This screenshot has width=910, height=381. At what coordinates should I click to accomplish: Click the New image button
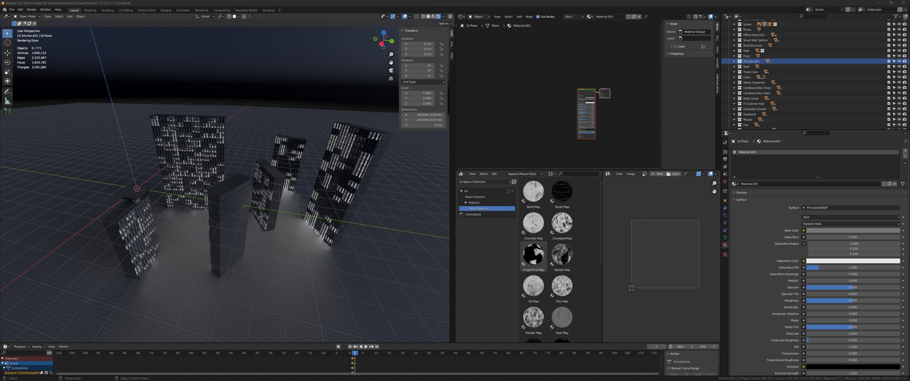click(657, 174)
